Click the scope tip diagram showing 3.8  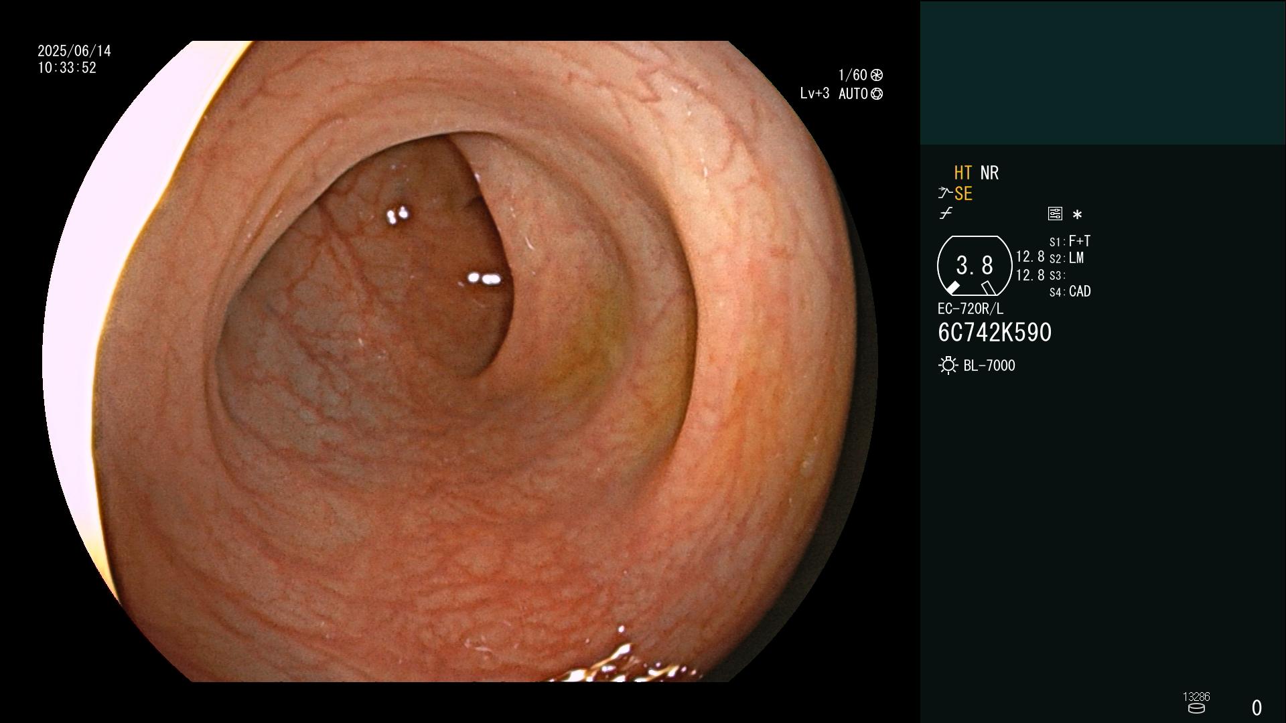tap(975, 266)
